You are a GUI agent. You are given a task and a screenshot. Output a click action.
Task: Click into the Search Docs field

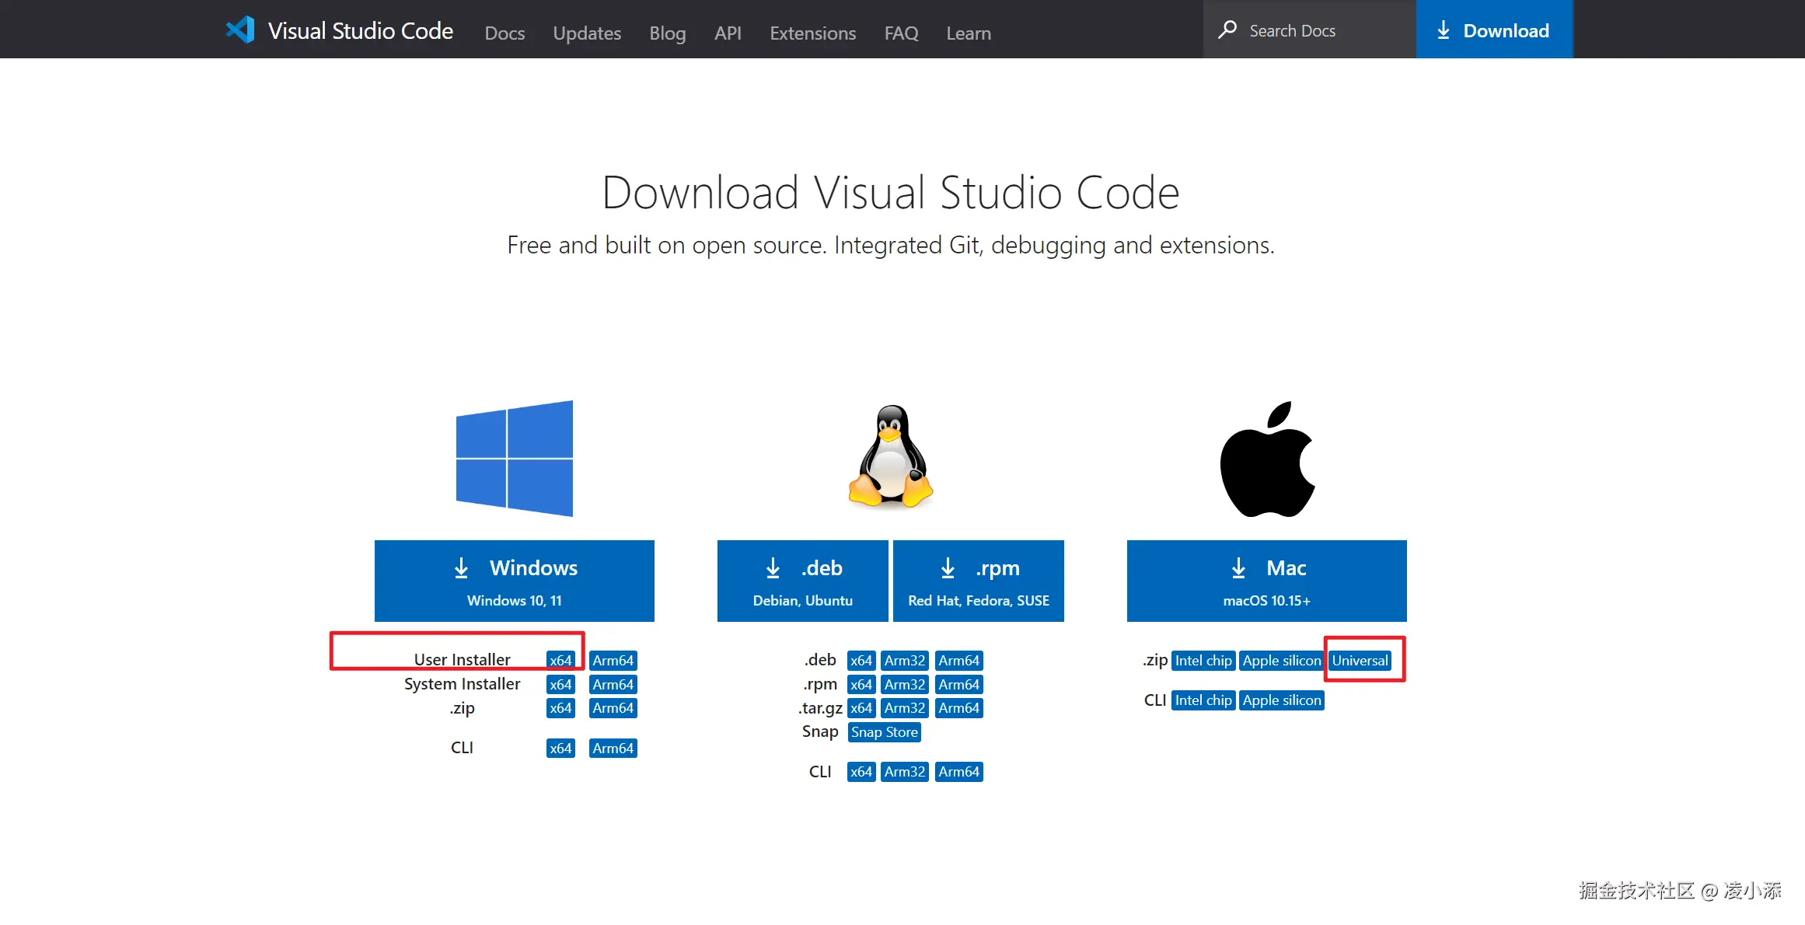[1321, 31]
